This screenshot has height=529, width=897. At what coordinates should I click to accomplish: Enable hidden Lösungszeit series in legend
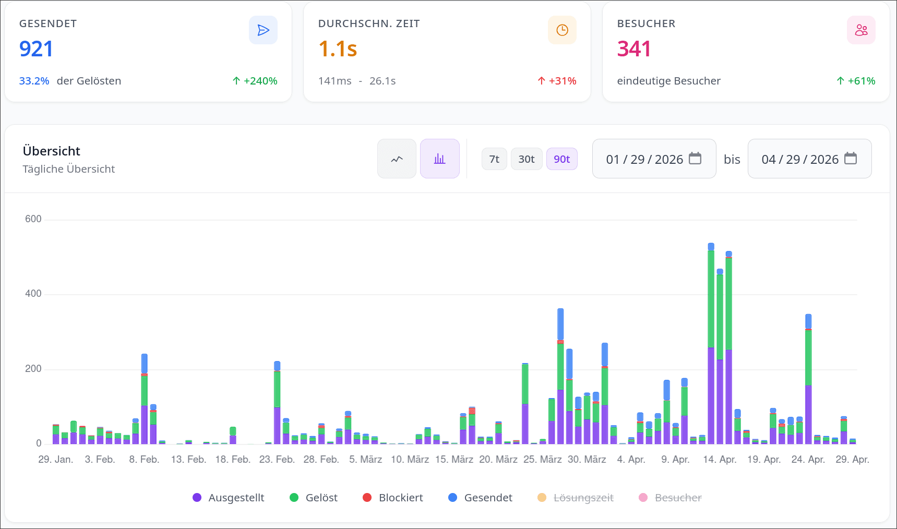tap(576, 498)
